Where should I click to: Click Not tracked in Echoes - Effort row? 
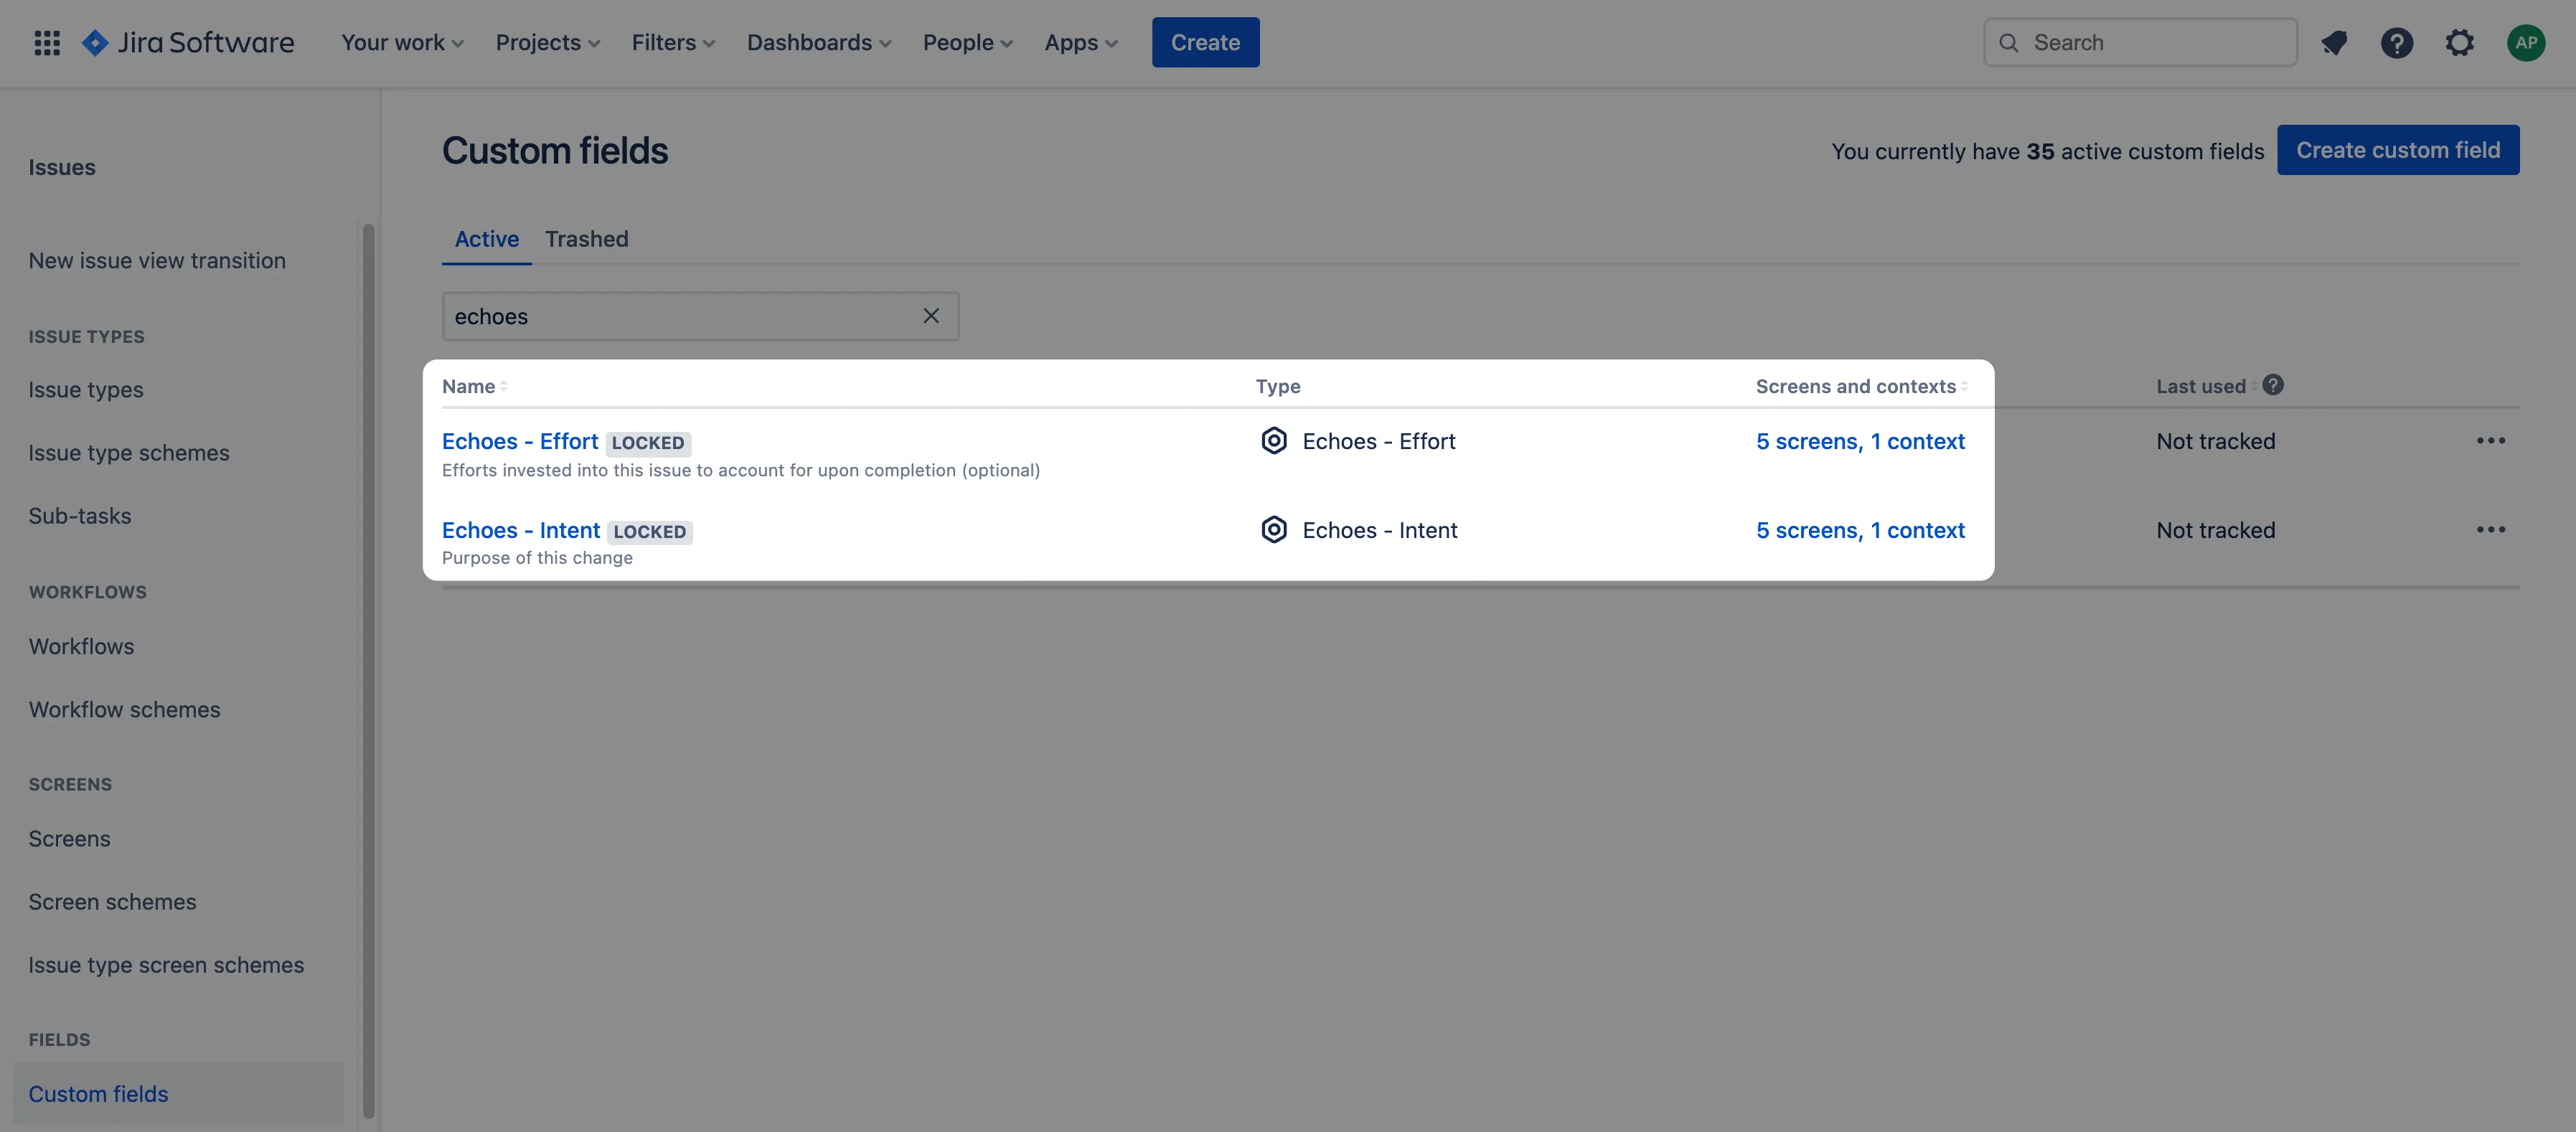(x=2215, y=441)
